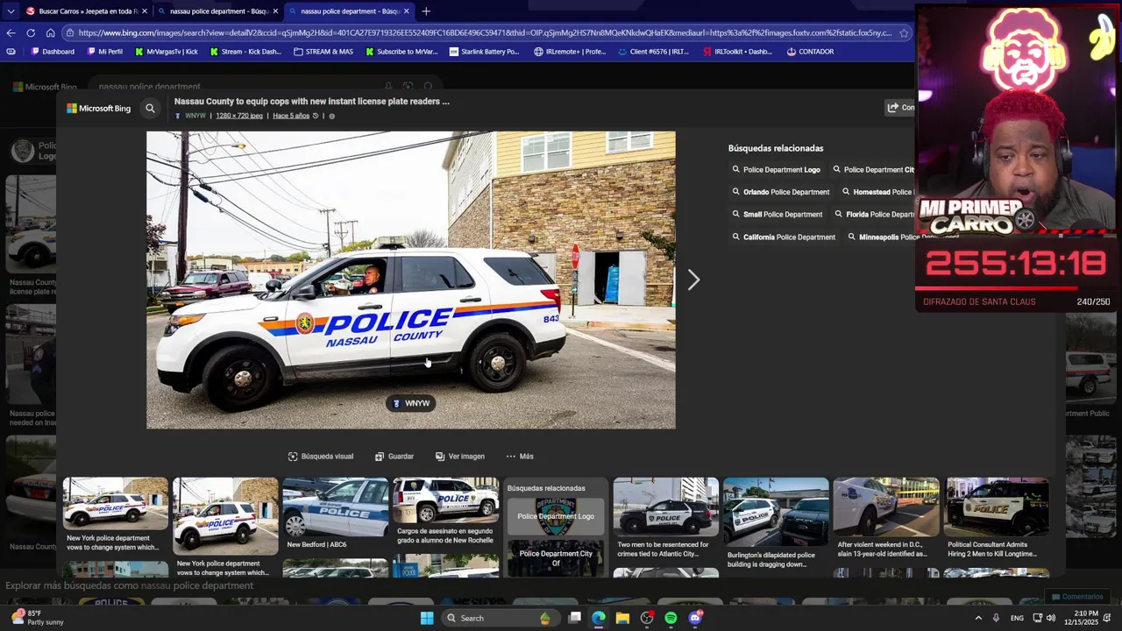The width and height of the screenshot is (1122, 631).
Task: Close the Buscar Carros tab
Action: tap(144, 11)
